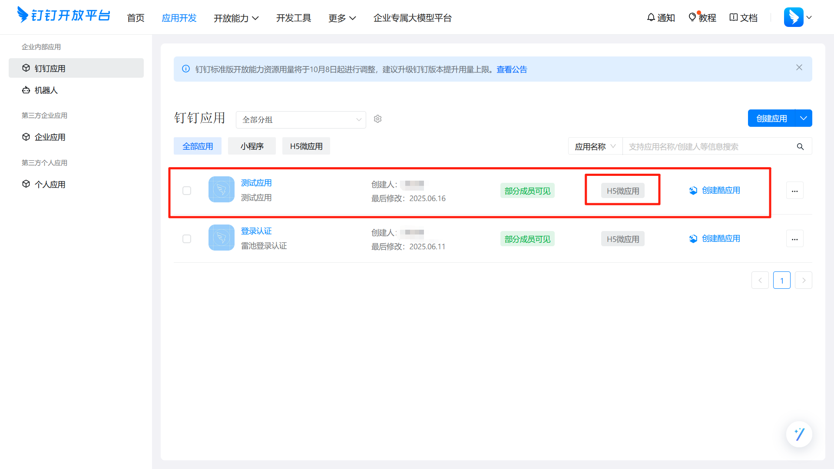This screenshot has height=469, width=834.
Task: Select the 机器人 sidebar item
Action: click(76, 90)
